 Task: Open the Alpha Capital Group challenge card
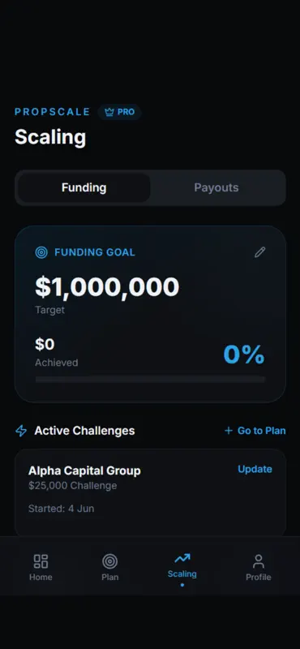tap(150, 492)
